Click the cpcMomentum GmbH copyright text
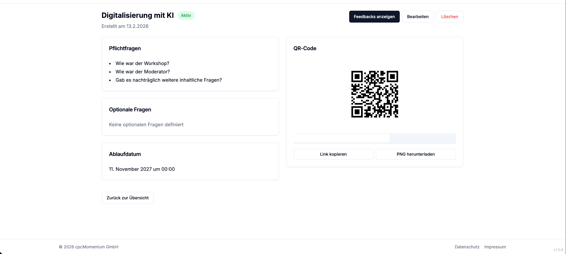The image size is (566, 254). (89, 247)
